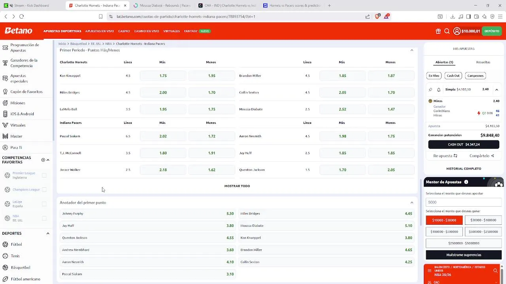Click Mostrar Todo under player points
The width and height of the screenshot is (506, 284).
point(237,186)
